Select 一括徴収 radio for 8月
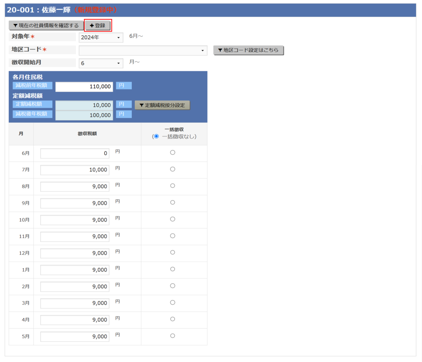Image resolution: width=422 pixels, height=362 pixels. click(x=173, y=186)
